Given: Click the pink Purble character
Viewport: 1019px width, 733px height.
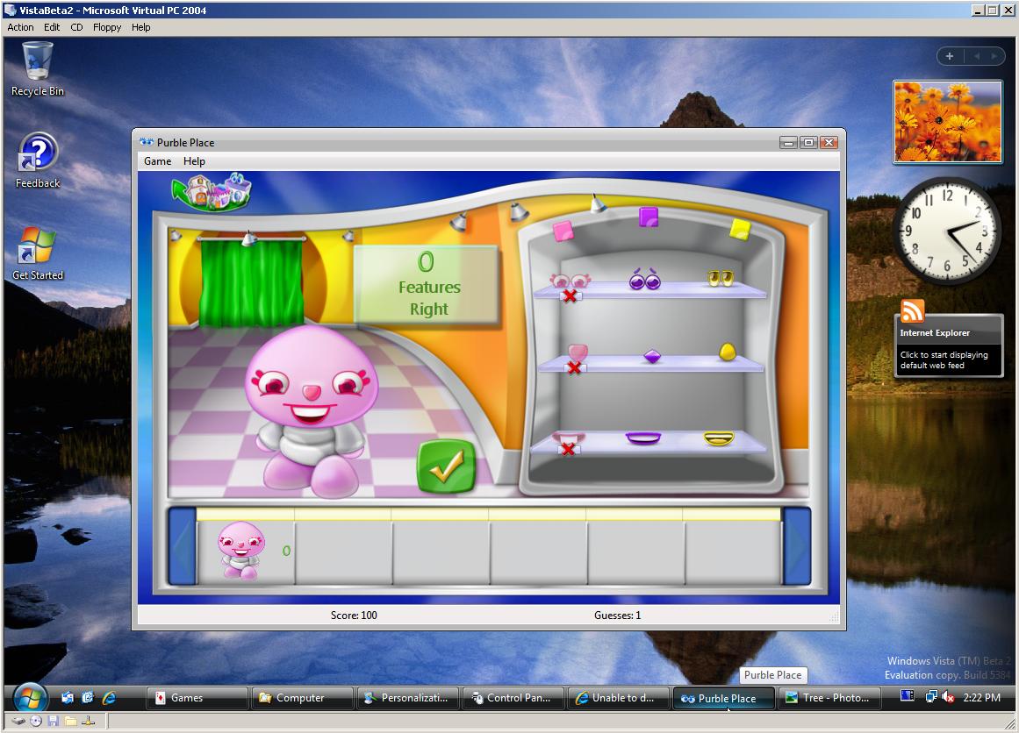Looking at the screenshot, I should tap(311, 410).
